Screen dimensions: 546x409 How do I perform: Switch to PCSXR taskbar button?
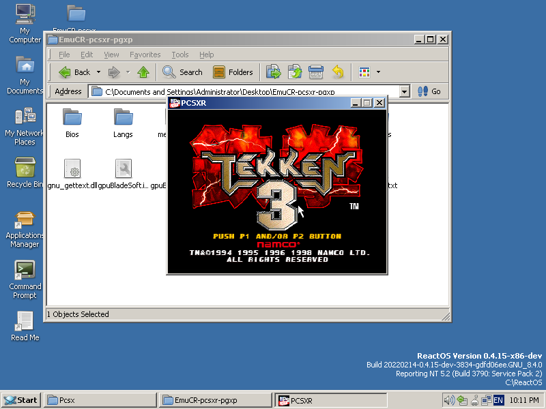click(x=331, y=400)
